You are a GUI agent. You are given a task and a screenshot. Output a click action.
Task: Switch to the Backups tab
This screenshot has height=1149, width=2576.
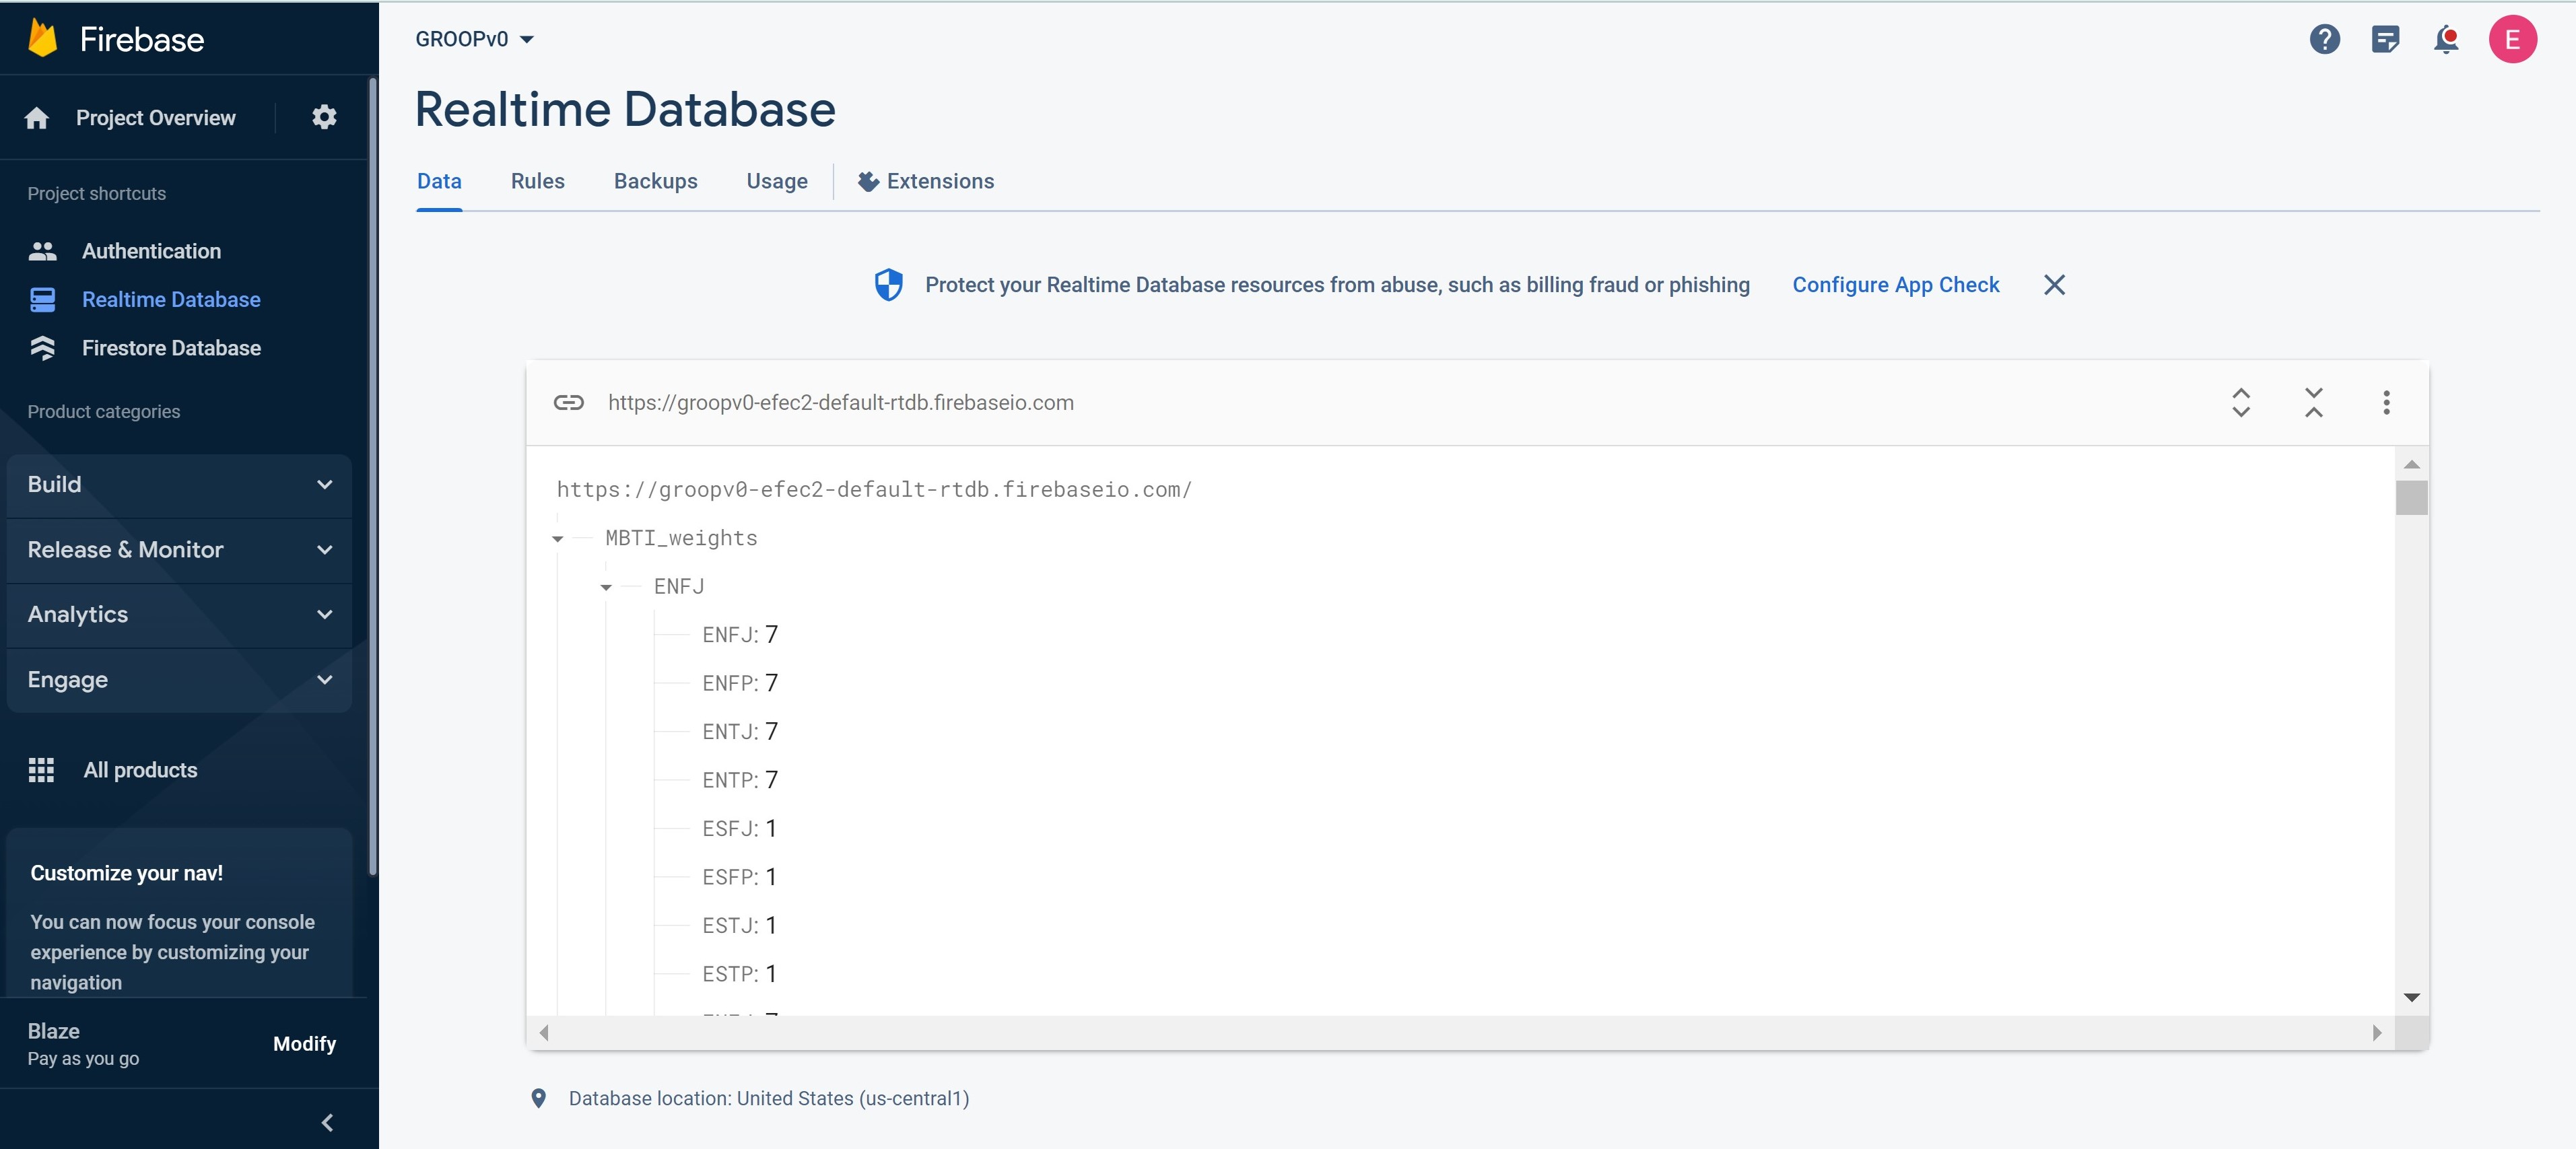pyautogui.click(x=655, y=181)
